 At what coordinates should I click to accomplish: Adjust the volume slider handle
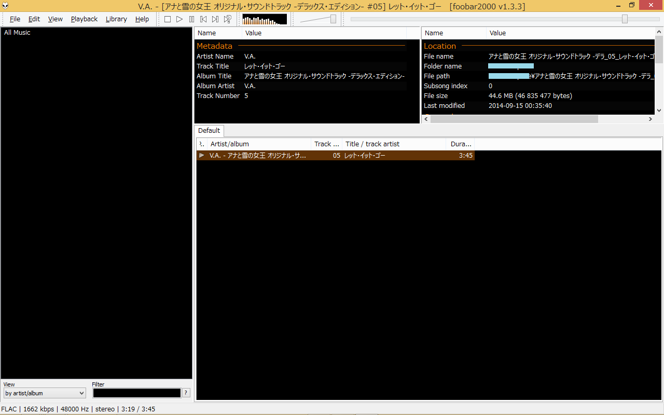(333, 19)
